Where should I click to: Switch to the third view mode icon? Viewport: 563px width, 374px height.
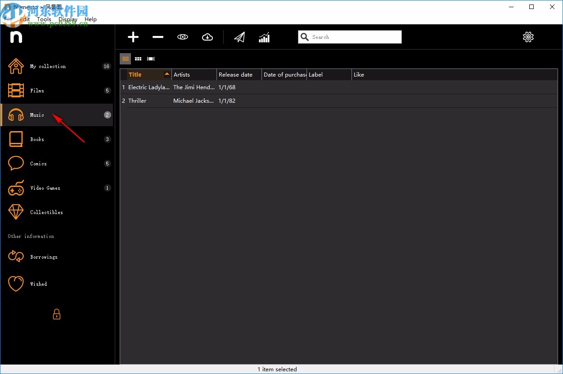click(151, 59)
